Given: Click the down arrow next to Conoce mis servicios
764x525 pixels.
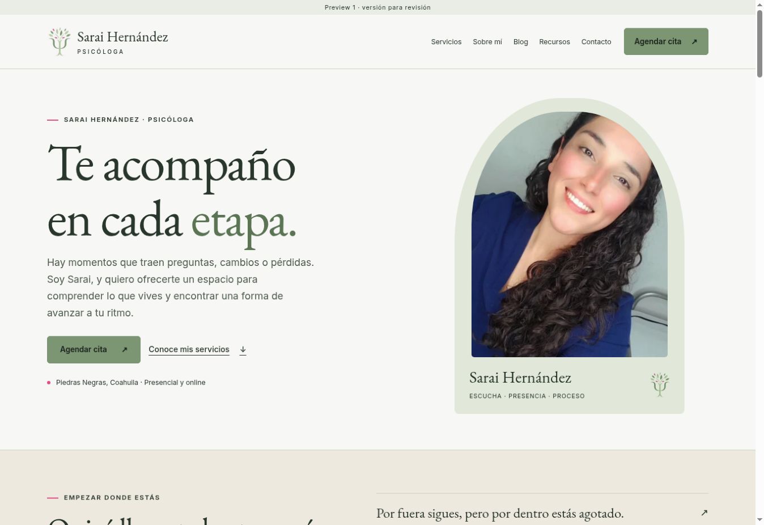Looking at the screenshot, I should (x=243, y=350).
